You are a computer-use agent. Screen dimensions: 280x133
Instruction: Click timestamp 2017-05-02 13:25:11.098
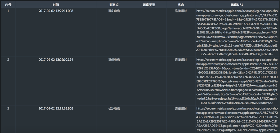56,11
